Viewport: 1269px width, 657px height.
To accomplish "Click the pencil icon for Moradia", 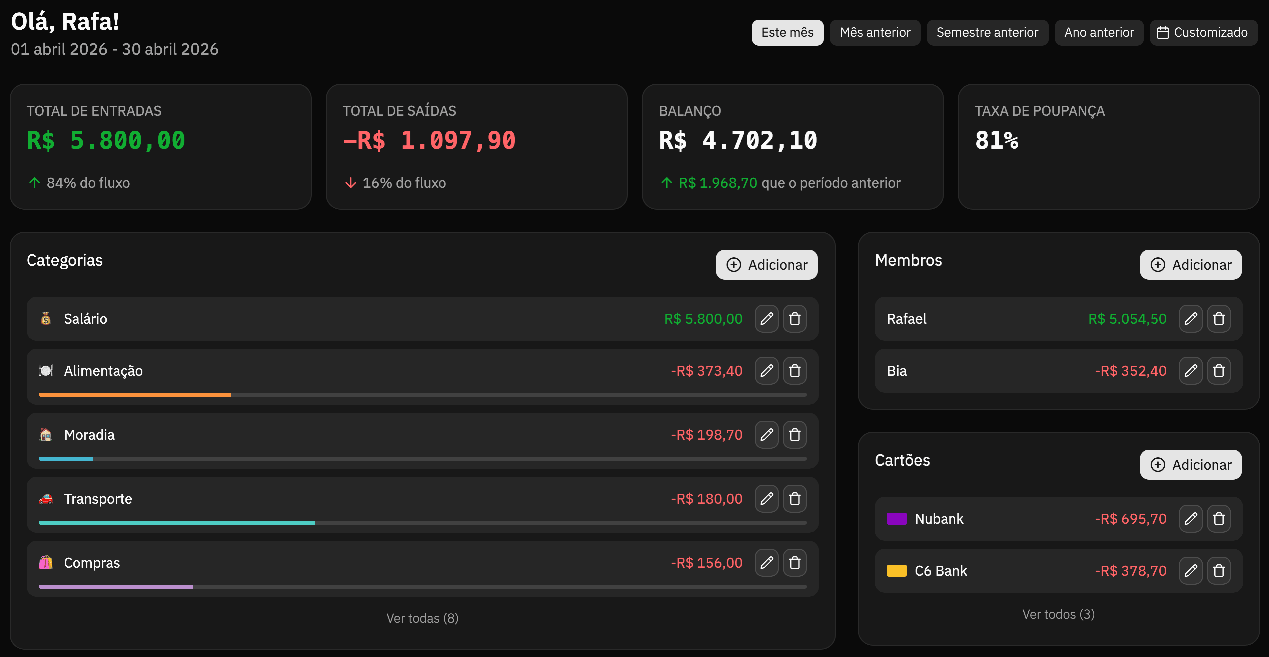I will pyautogui.click(x=767, y=435).
